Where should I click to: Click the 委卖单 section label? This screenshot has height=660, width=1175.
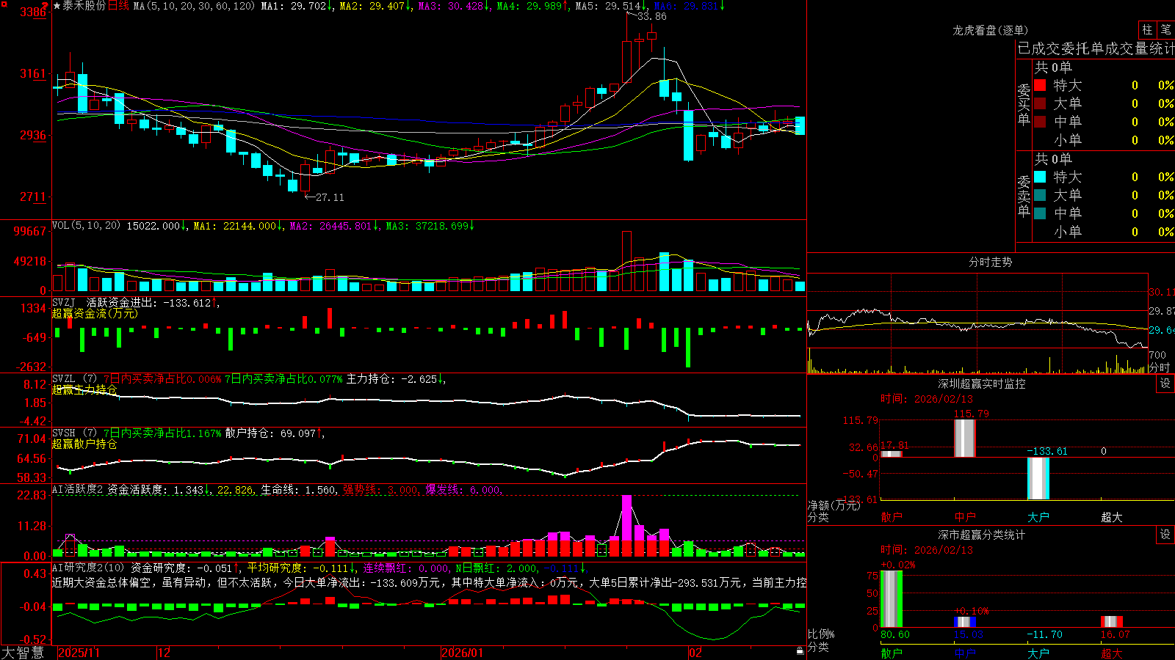click(1024, 196)
